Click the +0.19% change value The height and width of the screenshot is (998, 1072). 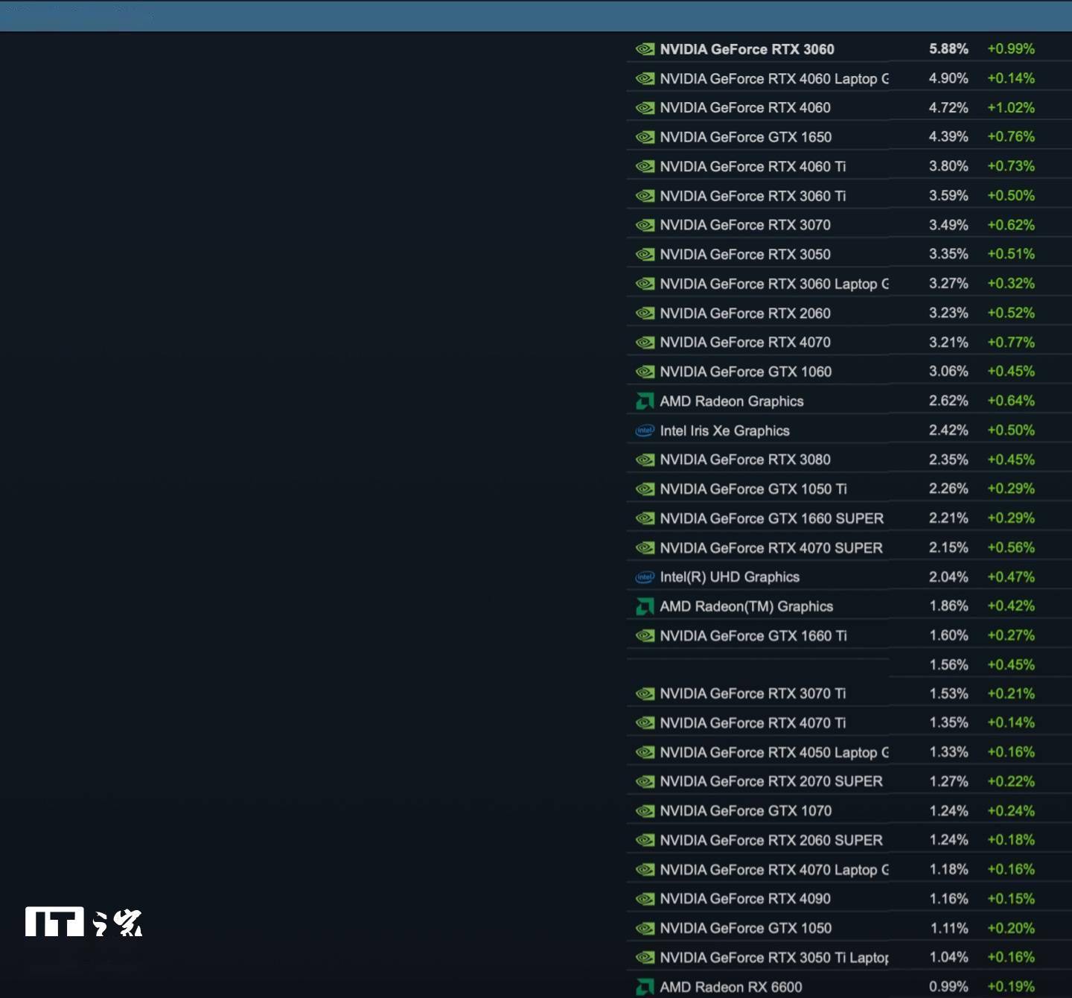[1011, 987]
